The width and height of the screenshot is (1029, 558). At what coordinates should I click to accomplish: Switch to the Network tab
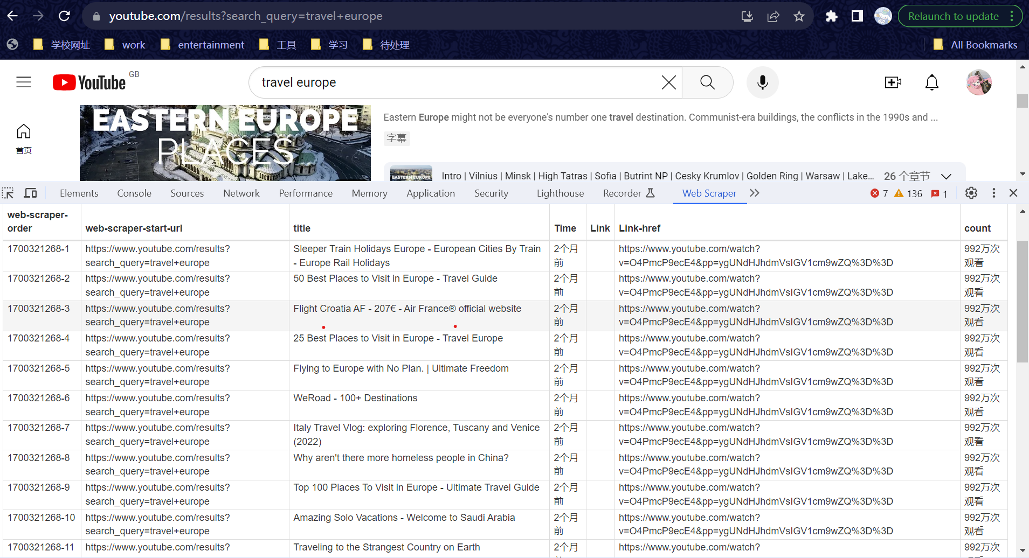241,193
